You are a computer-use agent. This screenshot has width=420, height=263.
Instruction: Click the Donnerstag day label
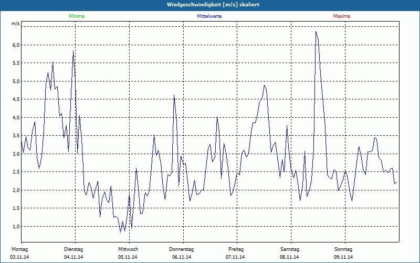point(181,249)
